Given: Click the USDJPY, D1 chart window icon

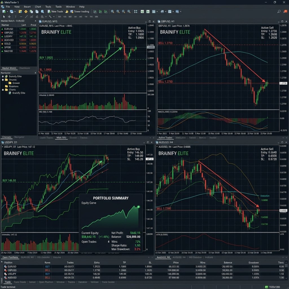Looking at the screenshot, I should (x=3, y=142).
